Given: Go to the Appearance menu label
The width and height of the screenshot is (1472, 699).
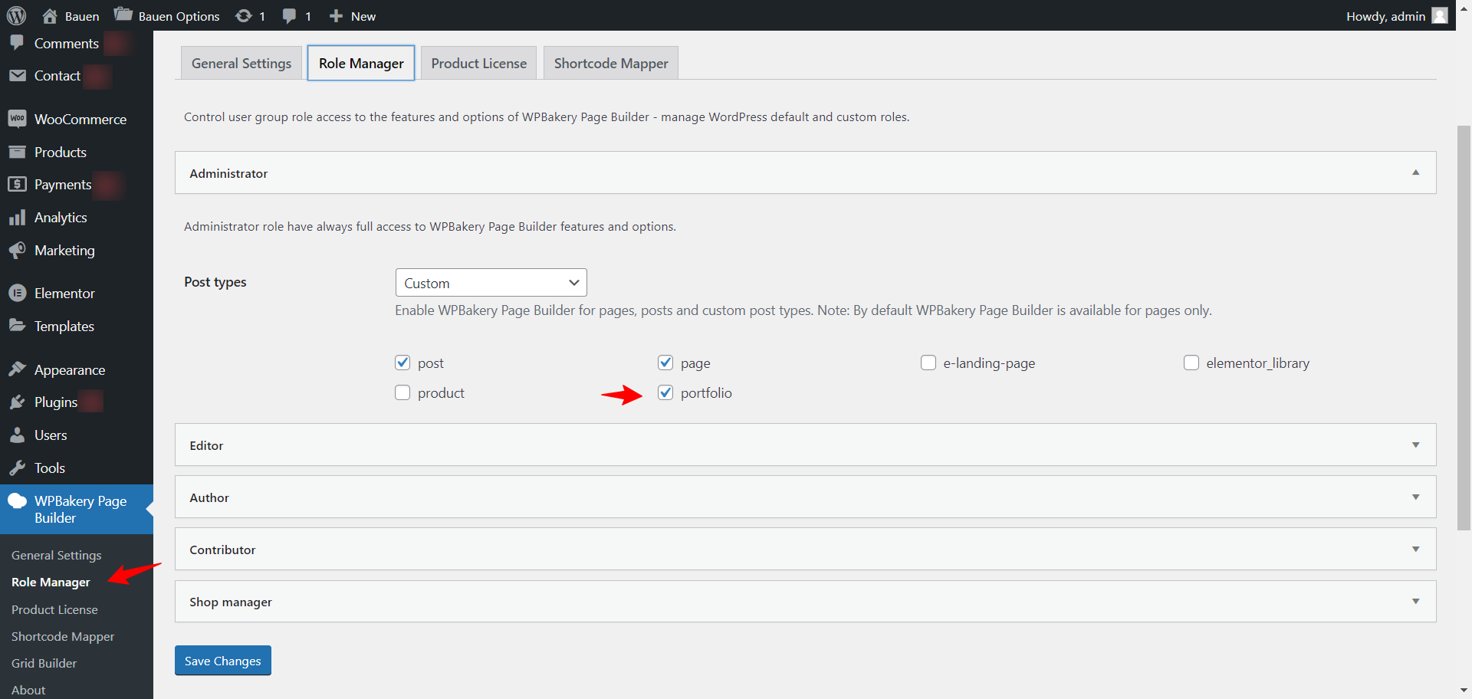Looking at the screenshot, I should click(70, 369).
